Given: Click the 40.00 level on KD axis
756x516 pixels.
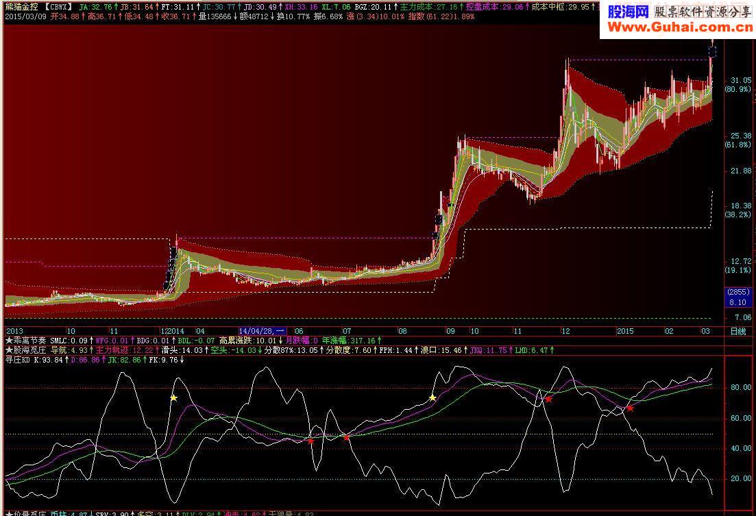Looking at the screenshot, I should coord(740,448).
